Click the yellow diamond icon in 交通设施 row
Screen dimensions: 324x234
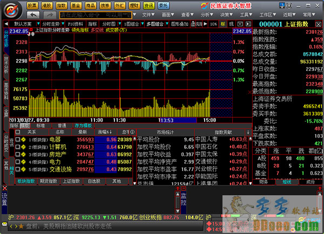(x=23, y=169)
